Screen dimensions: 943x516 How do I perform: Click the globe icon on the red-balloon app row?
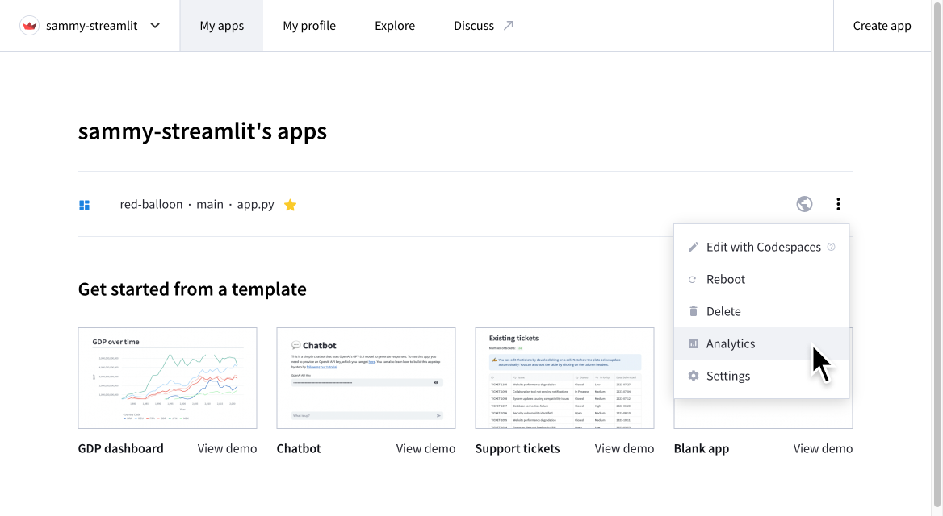click(x=804, y=204)
